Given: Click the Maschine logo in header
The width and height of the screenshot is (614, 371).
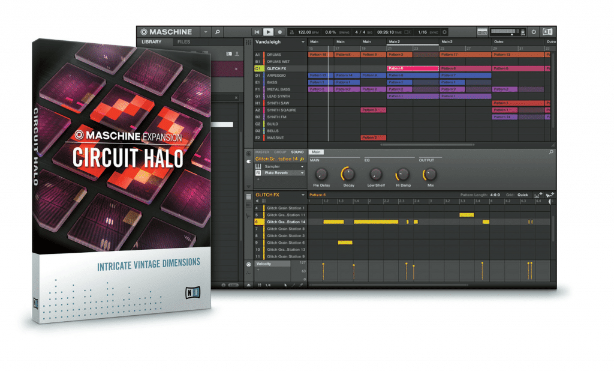Looking at the screenshot, I should (167, 32).
